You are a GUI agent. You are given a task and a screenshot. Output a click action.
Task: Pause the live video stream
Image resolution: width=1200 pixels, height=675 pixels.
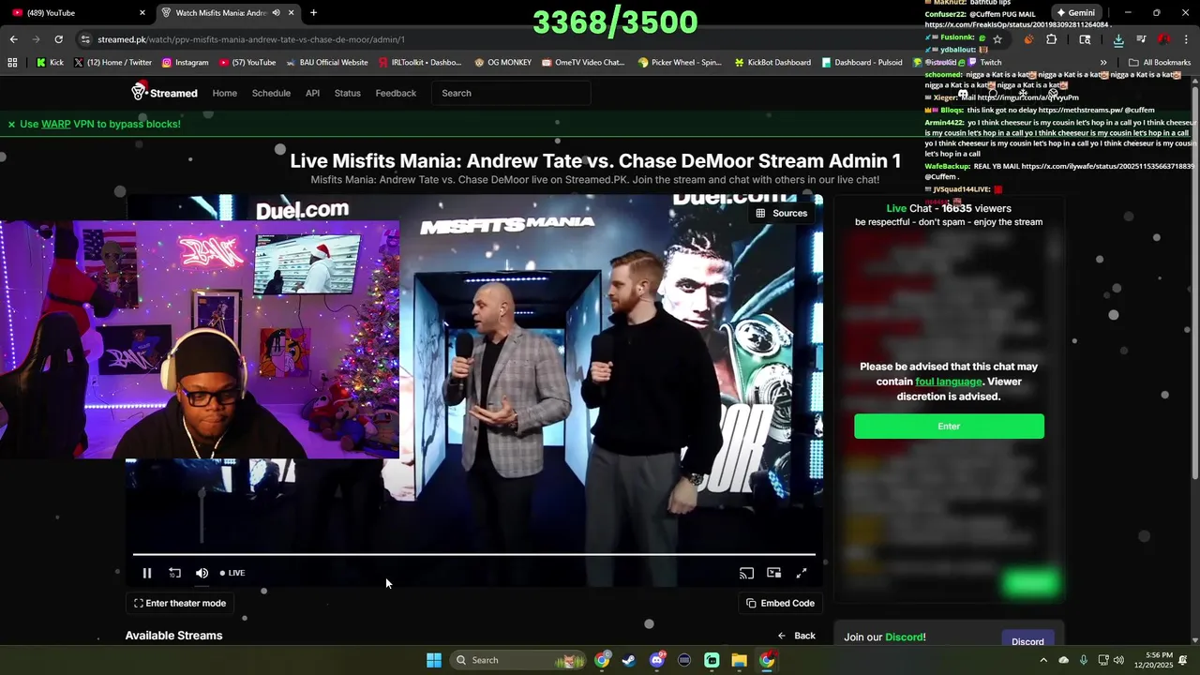point(147,573)
